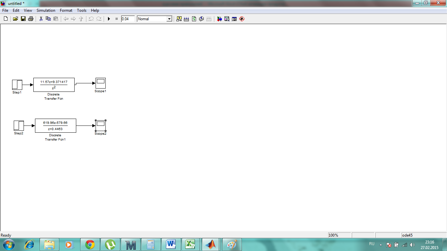Click the 100% zoom status field
447x251 pixels.
[x=339, y=235]
